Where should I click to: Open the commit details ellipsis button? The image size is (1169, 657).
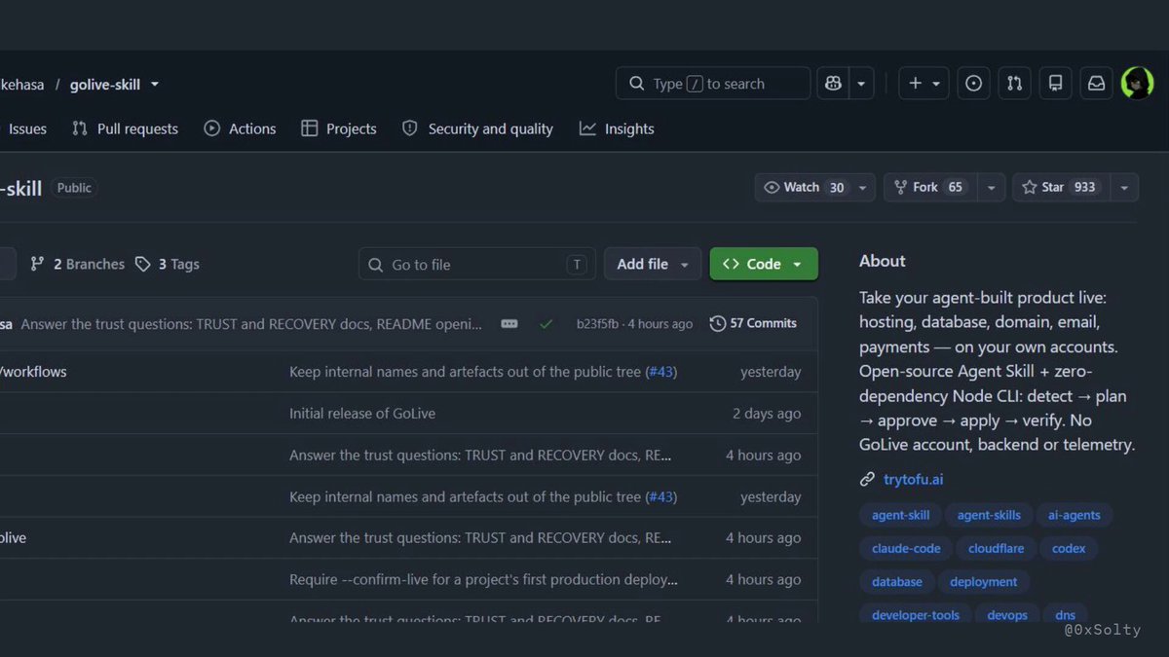(x=509, y=323)
